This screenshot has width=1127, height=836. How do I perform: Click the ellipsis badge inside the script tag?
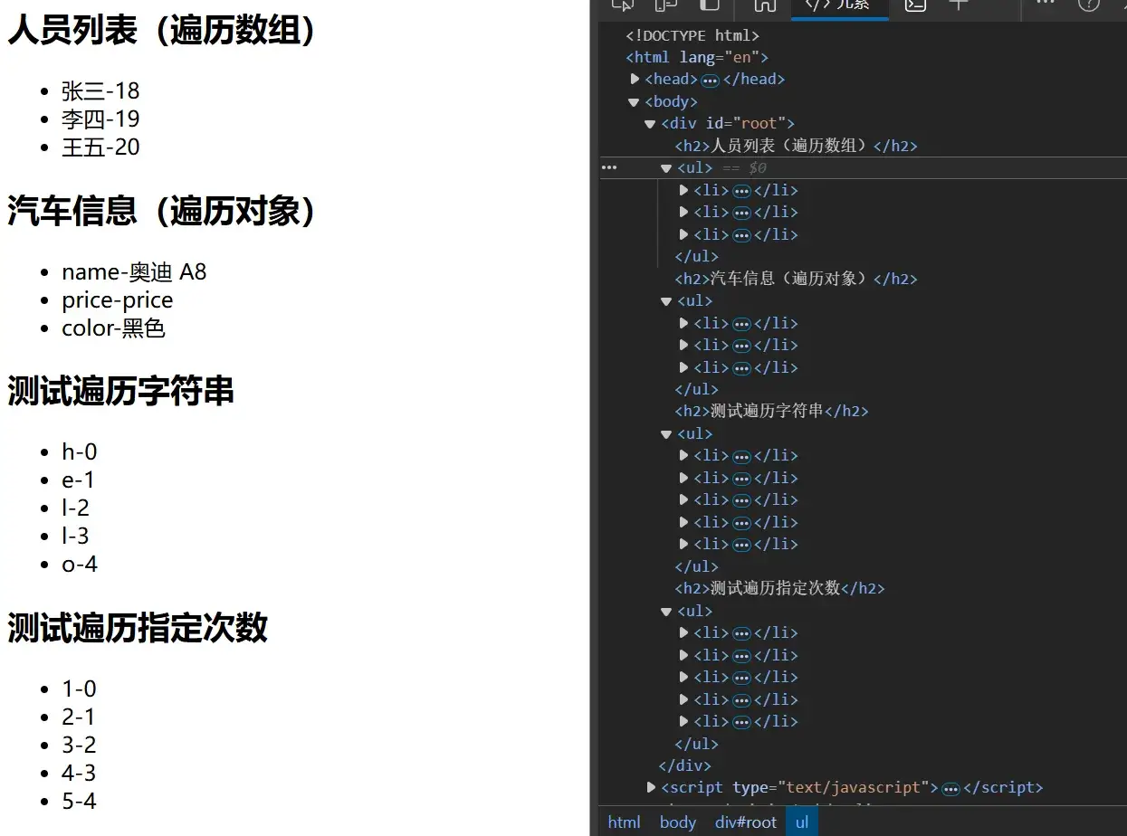coord(950,789)
